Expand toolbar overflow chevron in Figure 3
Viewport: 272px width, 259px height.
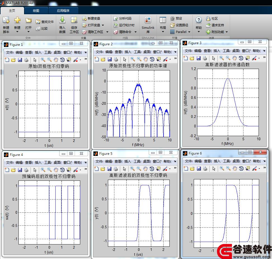(264, 57)
